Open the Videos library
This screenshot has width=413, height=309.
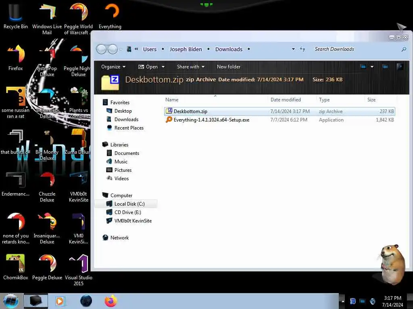tap(121, 178)
